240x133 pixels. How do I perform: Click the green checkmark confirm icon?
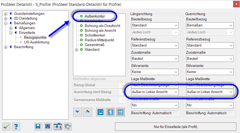6,127
